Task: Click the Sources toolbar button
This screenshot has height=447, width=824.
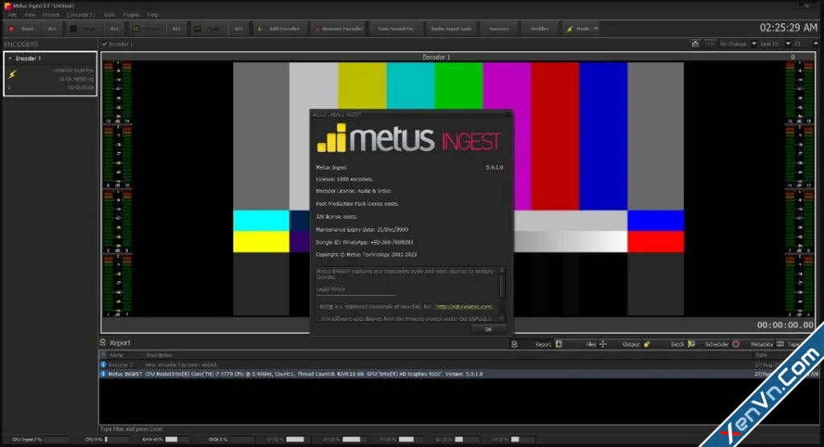Action: [499, 29]
